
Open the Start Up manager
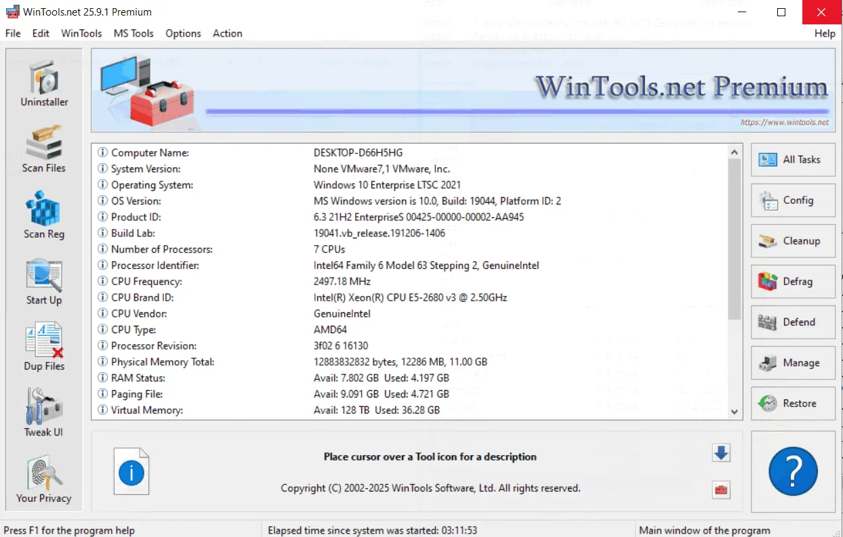[x=44, y=282]
